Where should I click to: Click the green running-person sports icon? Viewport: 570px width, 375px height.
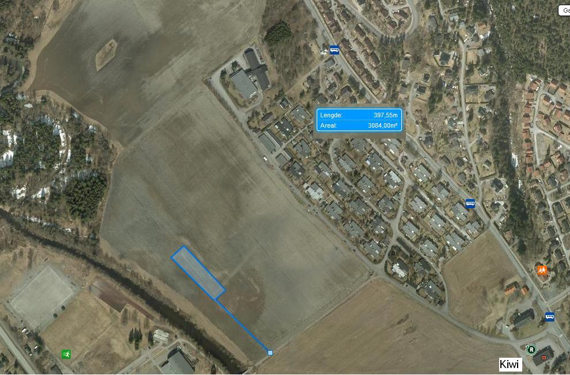pyautogui.click(x=66, y=354)
